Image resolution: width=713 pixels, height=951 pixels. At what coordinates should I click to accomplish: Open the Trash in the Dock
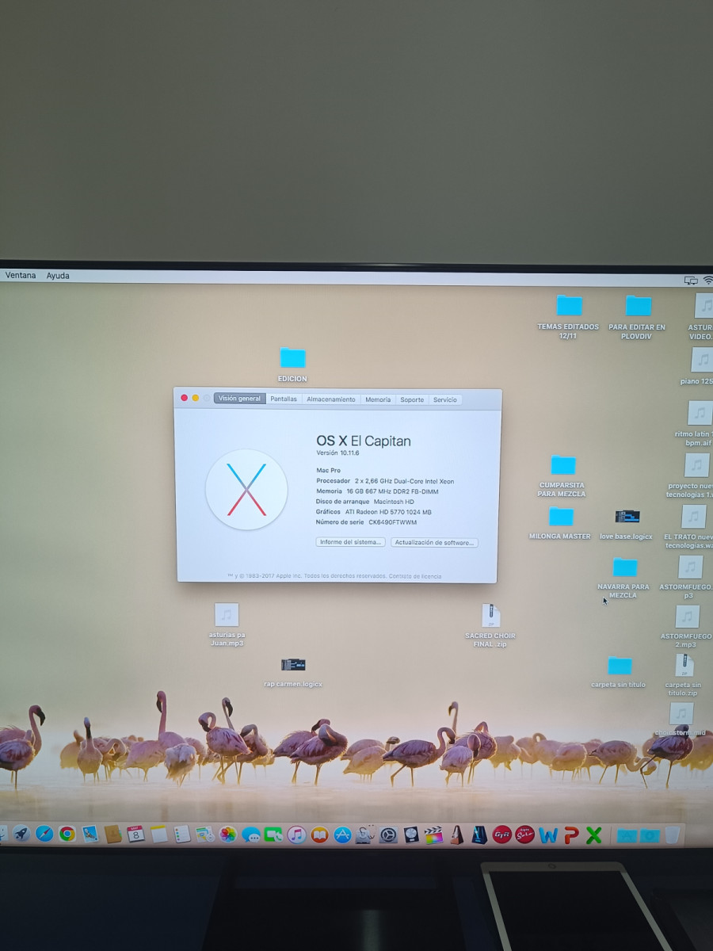[672, 835]
